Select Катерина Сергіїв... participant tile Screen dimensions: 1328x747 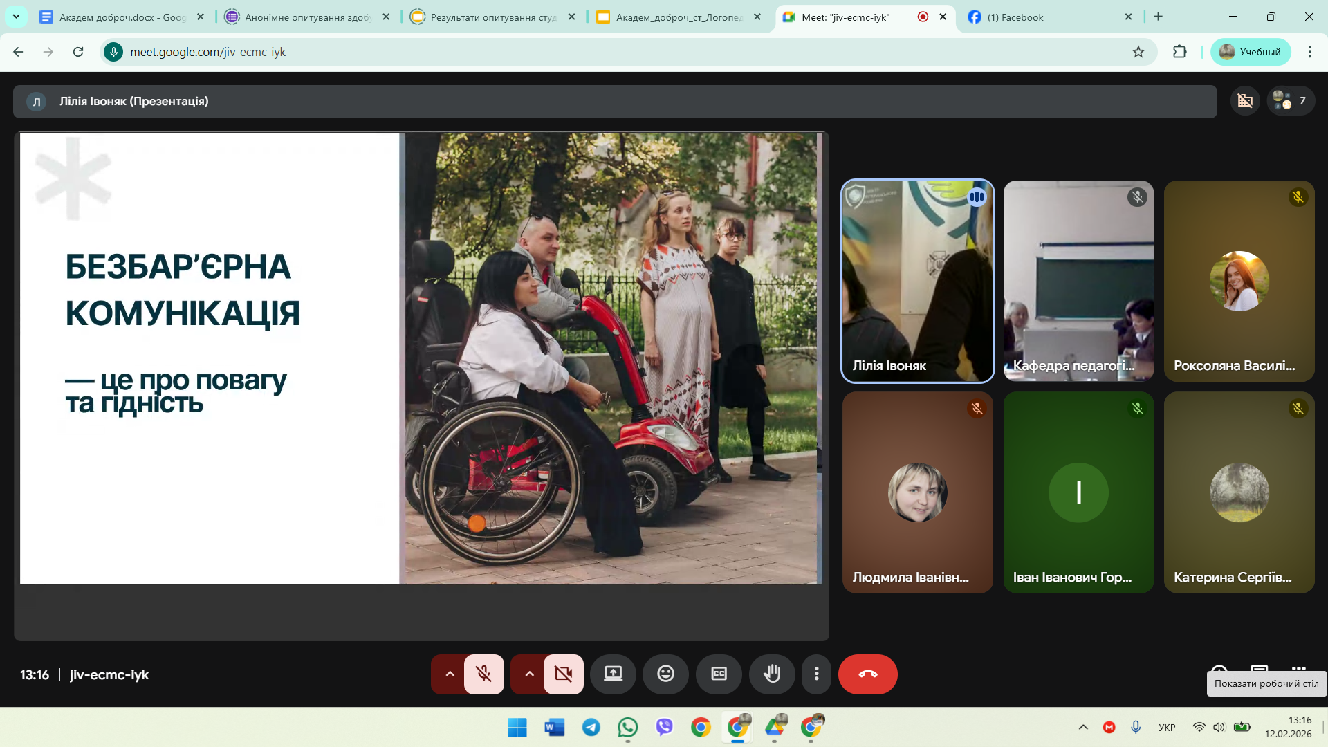coord(1239,492)
